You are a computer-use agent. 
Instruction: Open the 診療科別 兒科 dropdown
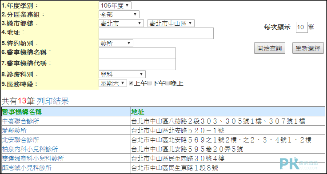(122, 74)
